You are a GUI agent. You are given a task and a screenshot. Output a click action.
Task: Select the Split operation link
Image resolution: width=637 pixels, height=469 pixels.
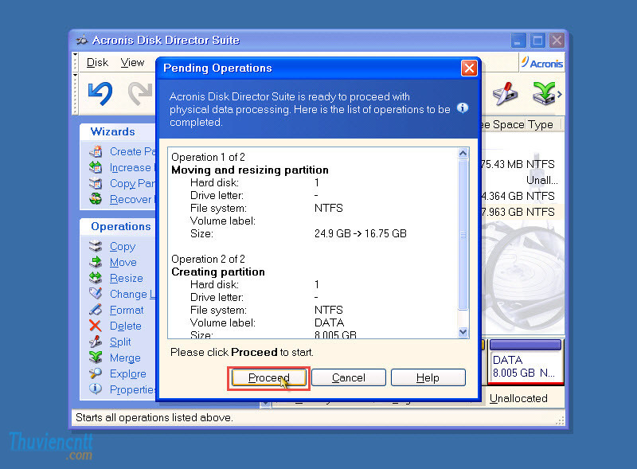tap(120, 342)
